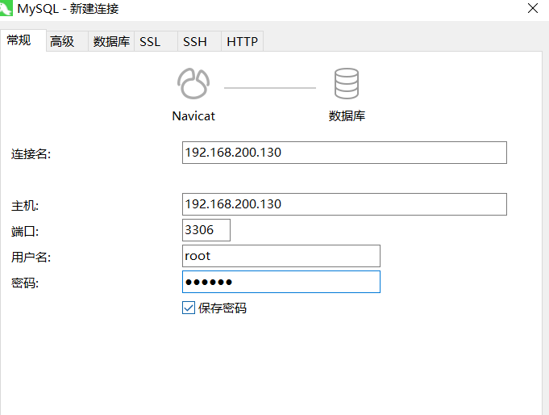This screenshot has width=549, height=415.
Task: Uncheck the 保存密码 checkbox
Action: pyautogui.click(x=189, y=308)
